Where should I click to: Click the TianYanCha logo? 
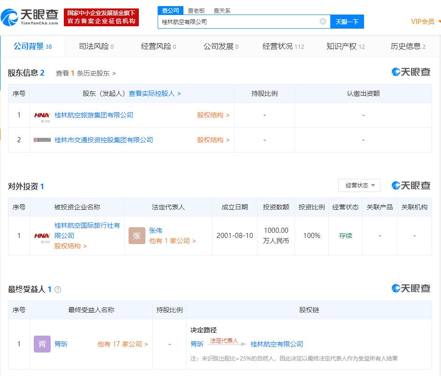click(x=30, y=17)
